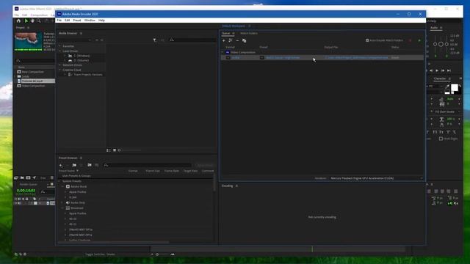Toggle Hindi Digits checkbox in After Effects
This screenshot has width=470, height=264.
click(441, 139)
